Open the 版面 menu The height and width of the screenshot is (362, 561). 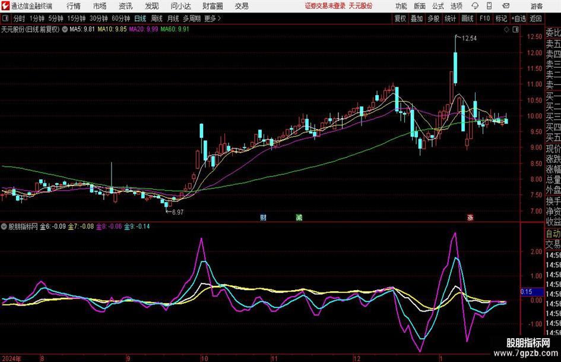[x=420, y=6]
